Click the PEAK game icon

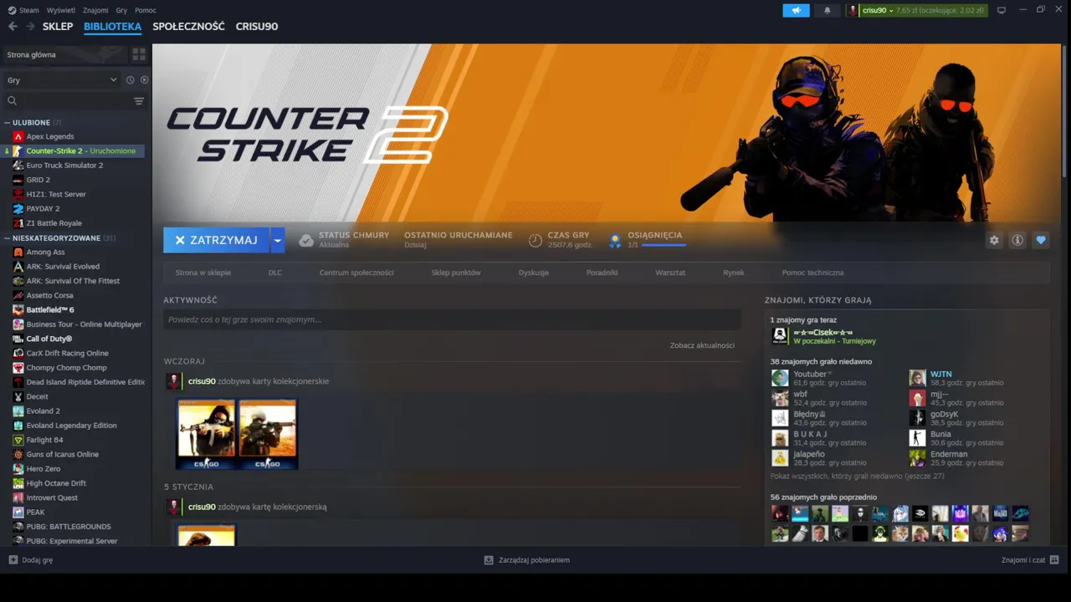18,513
